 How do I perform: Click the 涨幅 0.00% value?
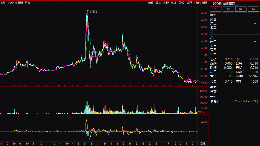[x=228, y=68]
